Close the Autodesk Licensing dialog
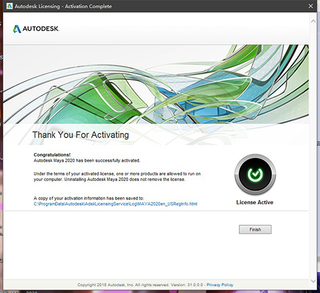The image size is (320, 293). 310,6
